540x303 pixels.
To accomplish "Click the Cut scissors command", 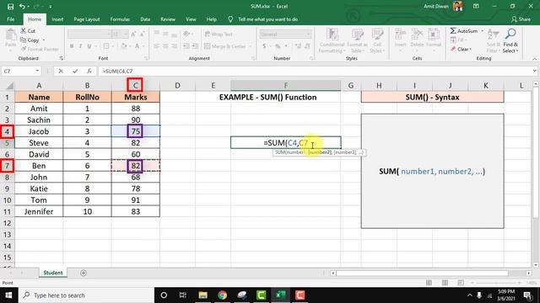I will [x=28, y=31].
